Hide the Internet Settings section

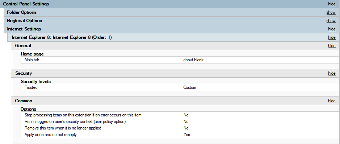tap(332, 29)
